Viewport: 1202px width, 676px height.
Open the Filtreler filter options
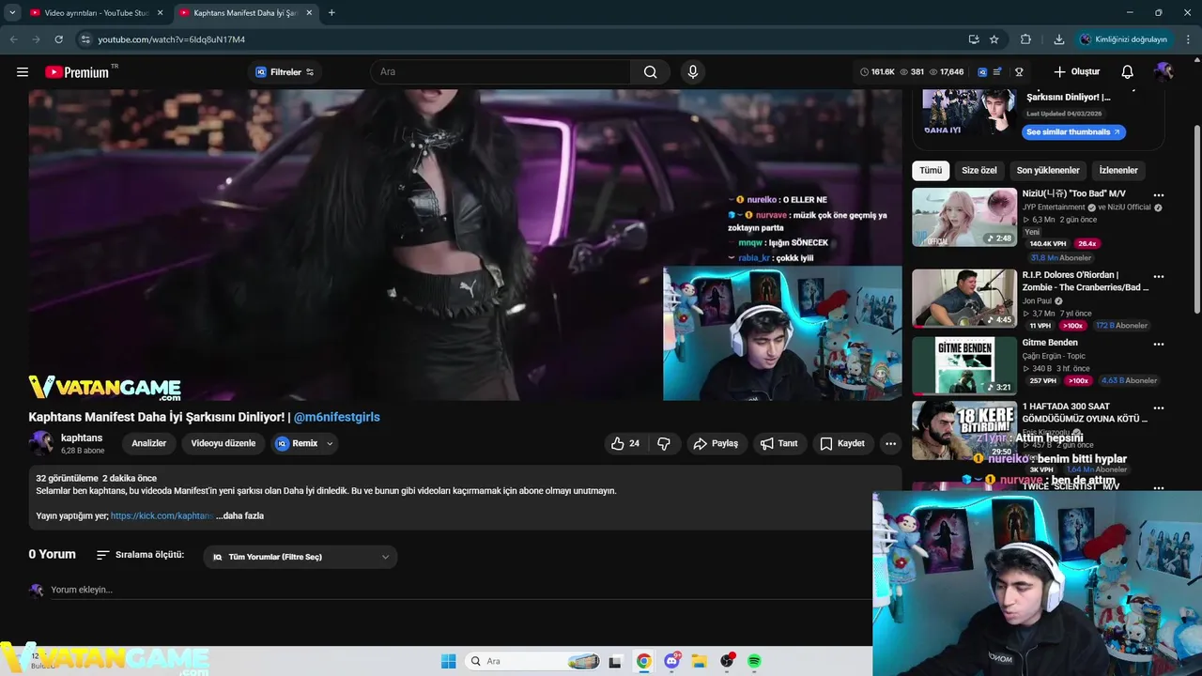coord(285,72)
